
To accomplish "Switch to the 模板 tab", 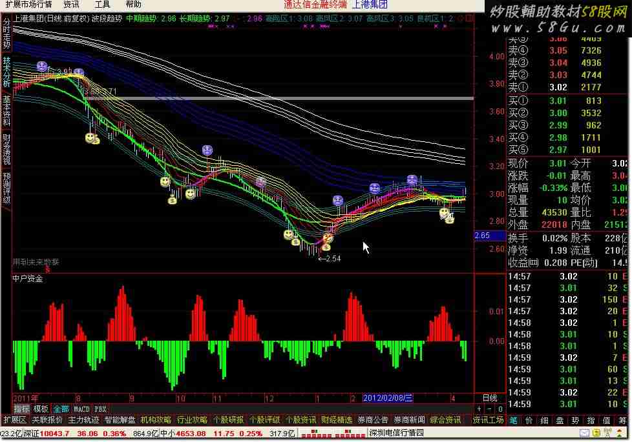I will 41,409.
